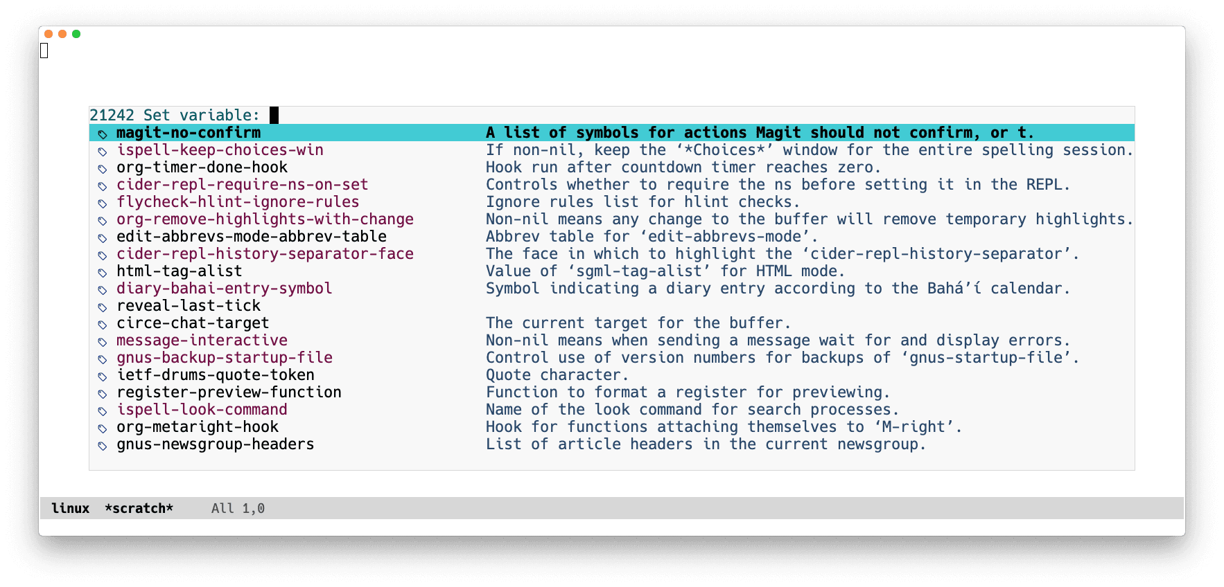The height and width of the screenshot is (587, 1224).
Task: Select the edit-abbrevs-mode-abbrev-table candidate
Action: (251, 237)
